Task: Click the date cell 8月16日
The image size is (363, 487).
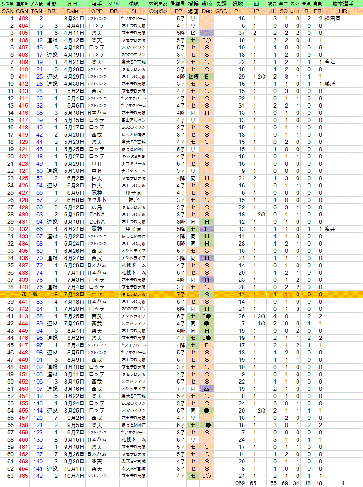Action: point(72,389)
